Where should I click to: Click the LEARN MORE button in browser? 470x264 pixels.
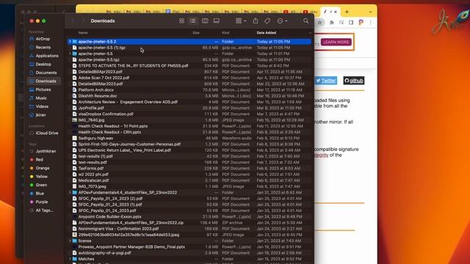(336, 43)
